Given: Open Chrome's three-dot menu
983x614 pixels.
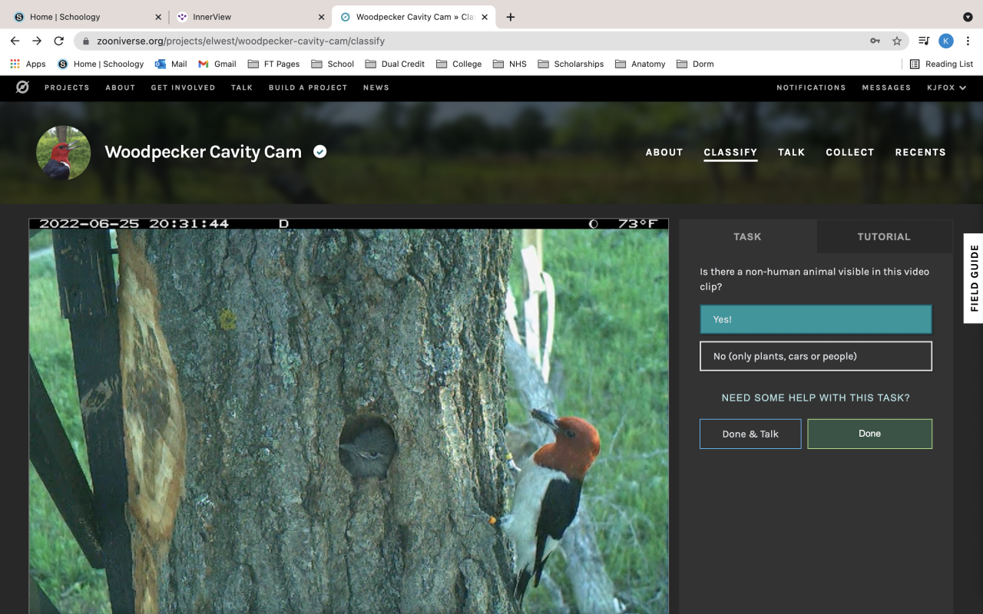Looking at the screenshot, I should coord(968,41).
